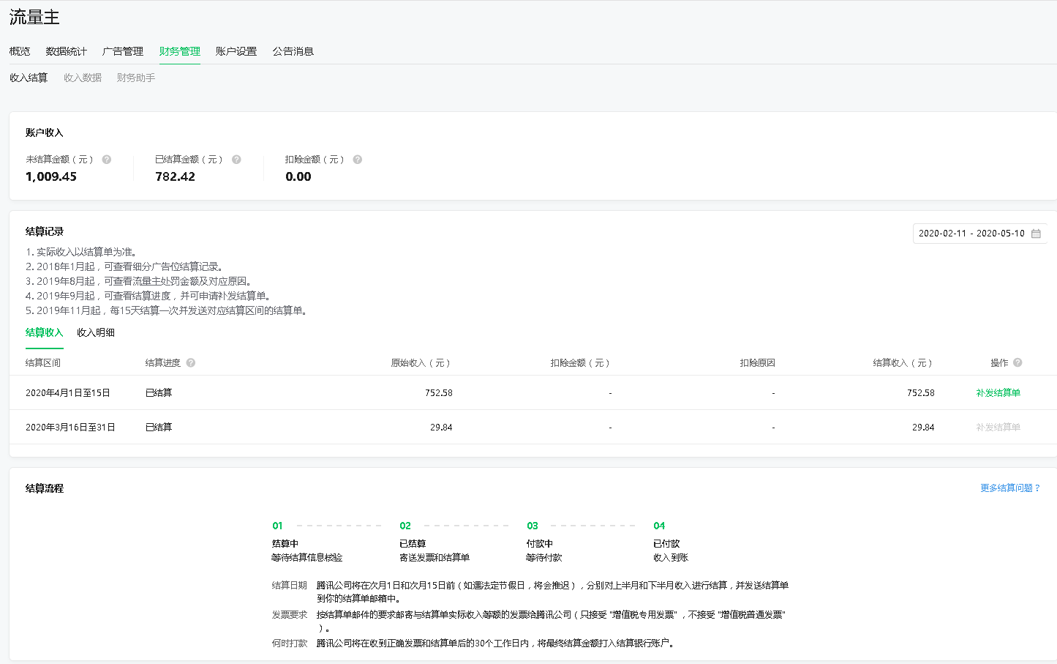The height and width of the screenshot is (664, 1057).
Task: Switch to 数据统计 tab
Action: pyautogui.click(x=67, y=51)
